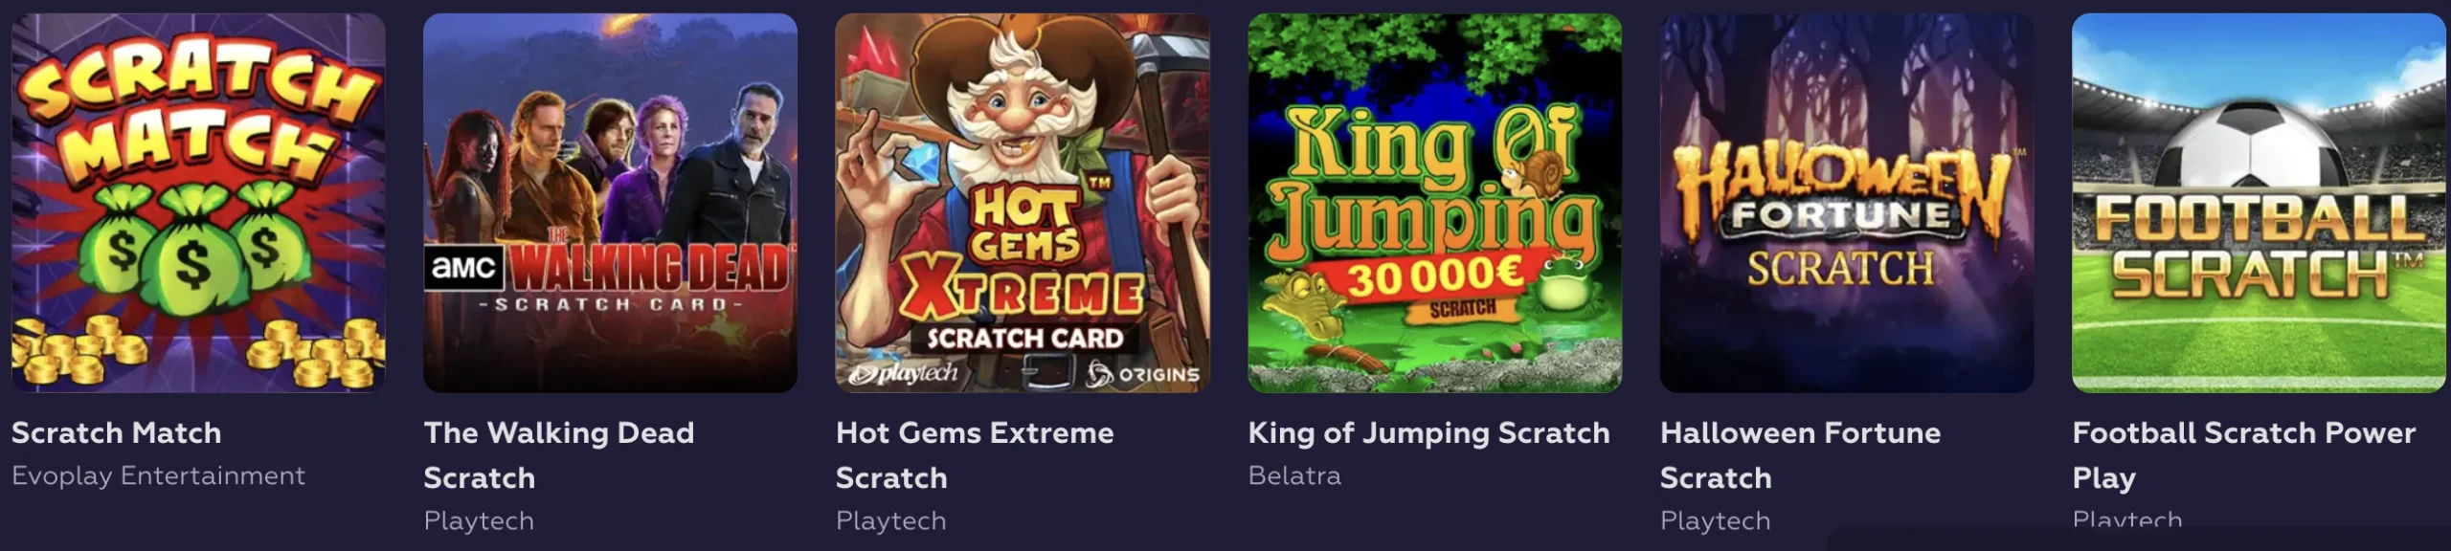Click Halloween Fortune Scratch title
2451x551 pixels.
(1800, 455)
